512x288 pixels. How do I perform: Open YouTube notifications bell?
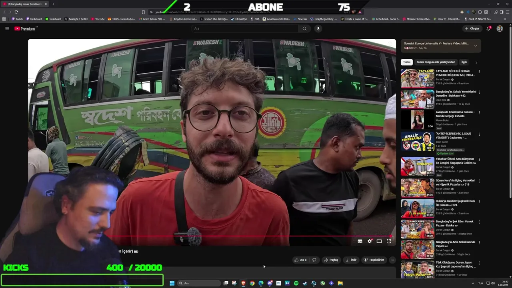[488, 28]
